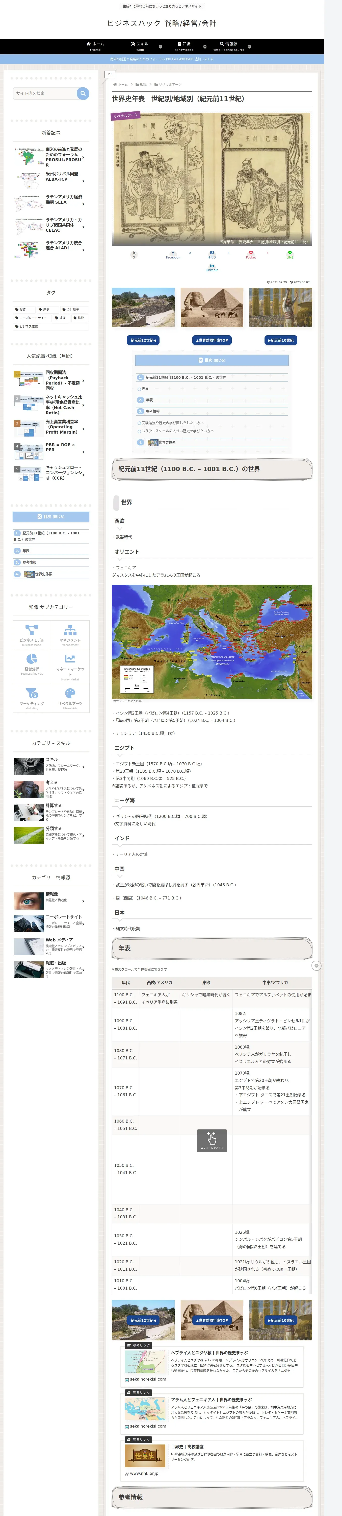
Task: Click the magnifier search button in the sidebar
Action: point(83,93)
